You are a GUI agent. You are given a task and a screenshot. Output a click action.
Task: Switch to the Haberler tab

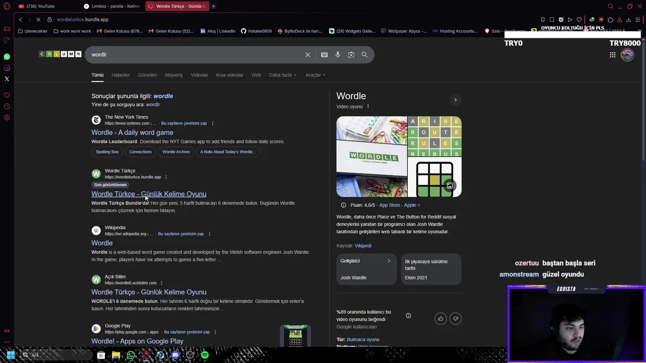tap(121, 75)
